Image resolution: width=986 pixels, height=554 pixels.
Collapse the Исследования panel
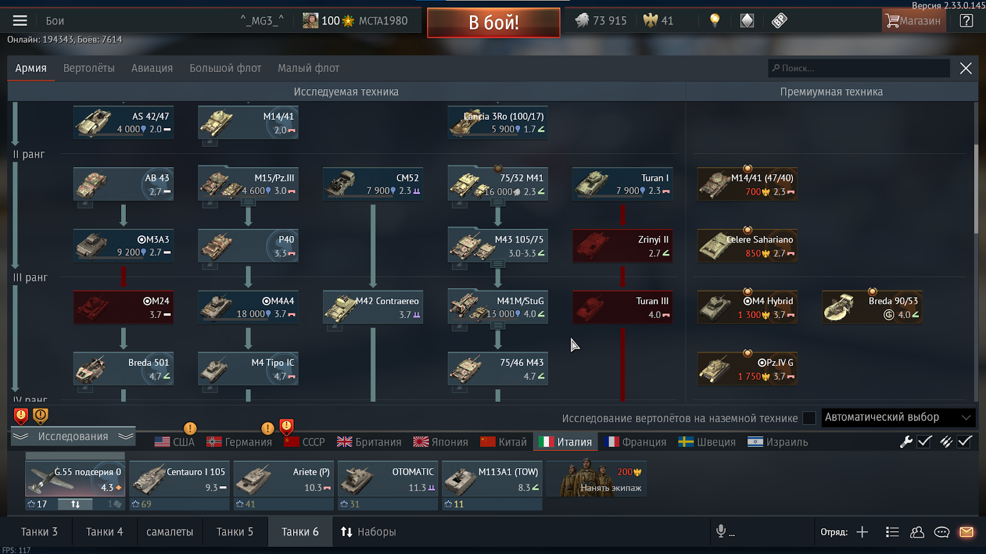tap(73, 437)
